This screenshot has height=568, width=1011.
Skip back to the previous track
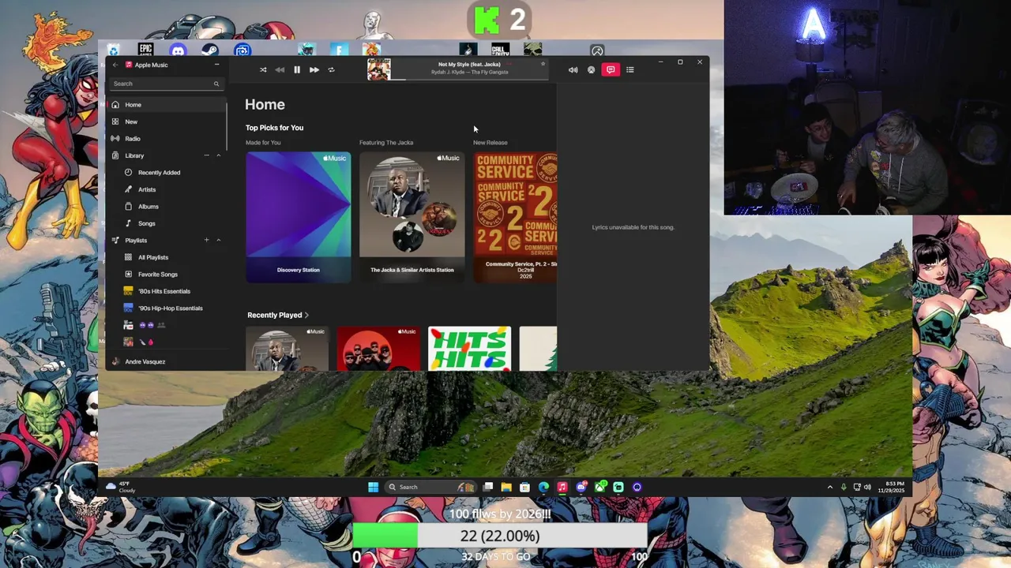click(x=280, y=69)
